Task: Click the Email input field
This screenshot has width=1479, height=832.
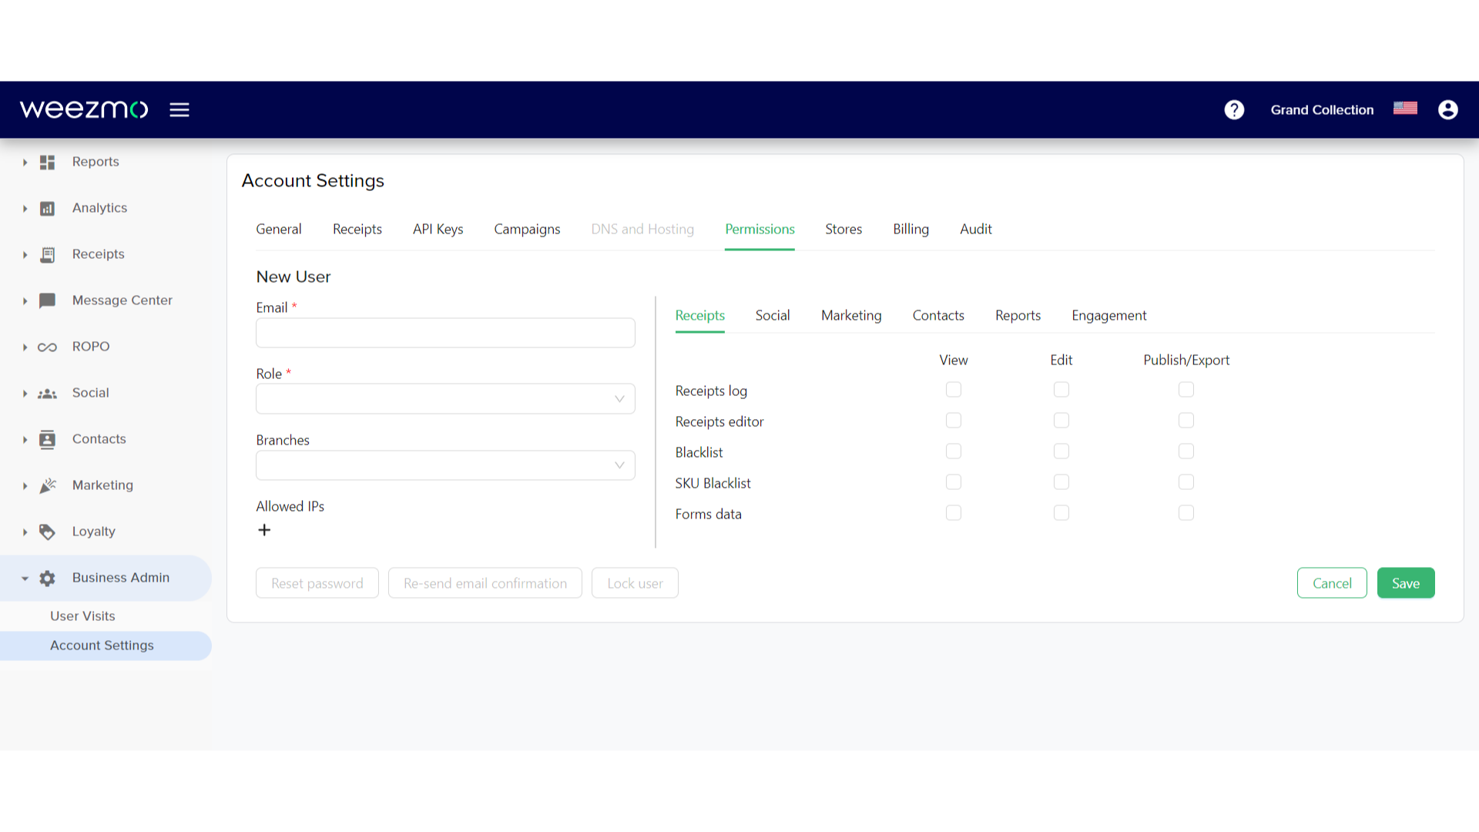Action: (445, 334)
